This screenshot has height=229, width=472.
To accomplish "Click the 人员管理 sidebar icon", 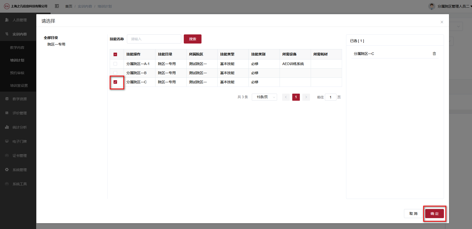I will (x=7, y=20).
